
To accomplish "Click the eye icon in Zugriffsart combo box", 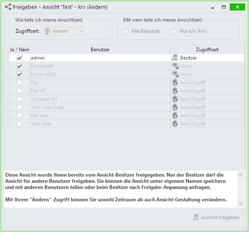I will pos(48,31).
